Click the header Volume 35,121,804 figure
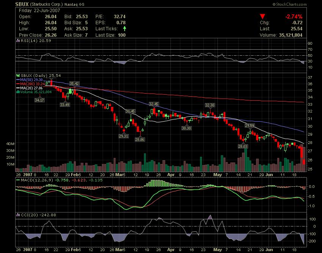Screen dimensions: 322x253 291,35
